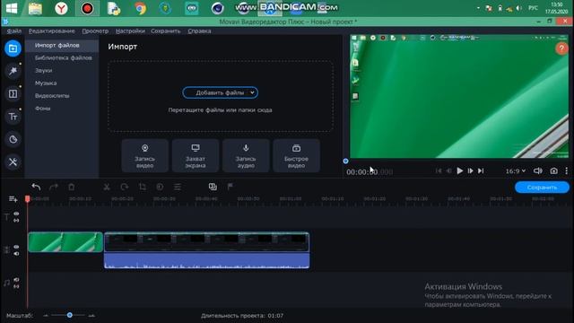Screen dimensions: 574x323
Task: Mute the video track audio
Action: pos(16,254)
